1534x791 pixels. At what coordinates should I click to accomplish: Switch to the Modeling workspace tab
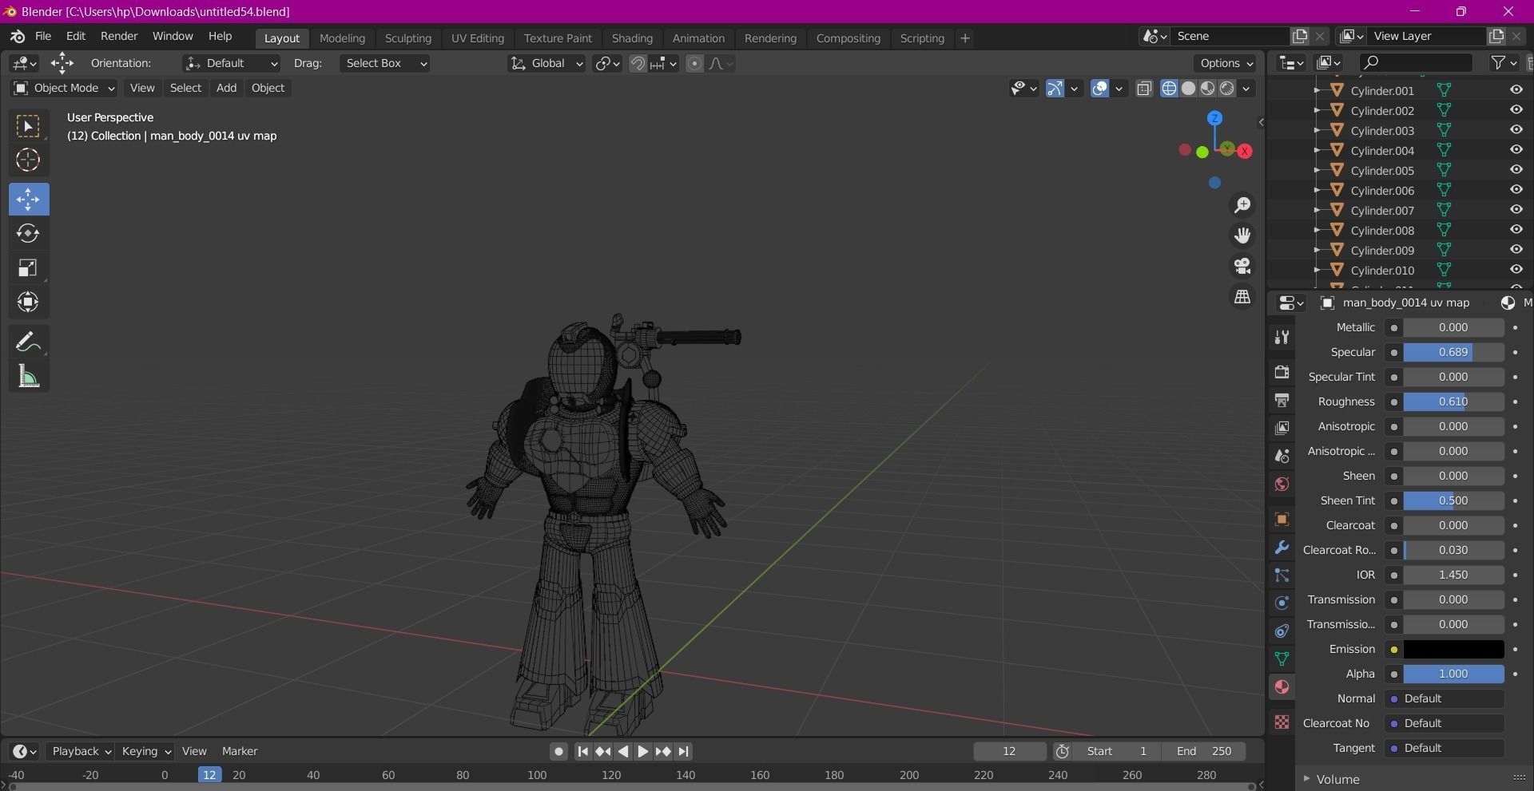click(x=342, y=38)
